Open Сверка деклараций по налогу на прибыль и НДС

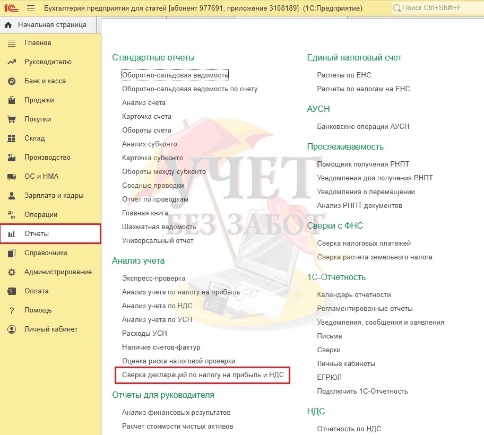203,375
